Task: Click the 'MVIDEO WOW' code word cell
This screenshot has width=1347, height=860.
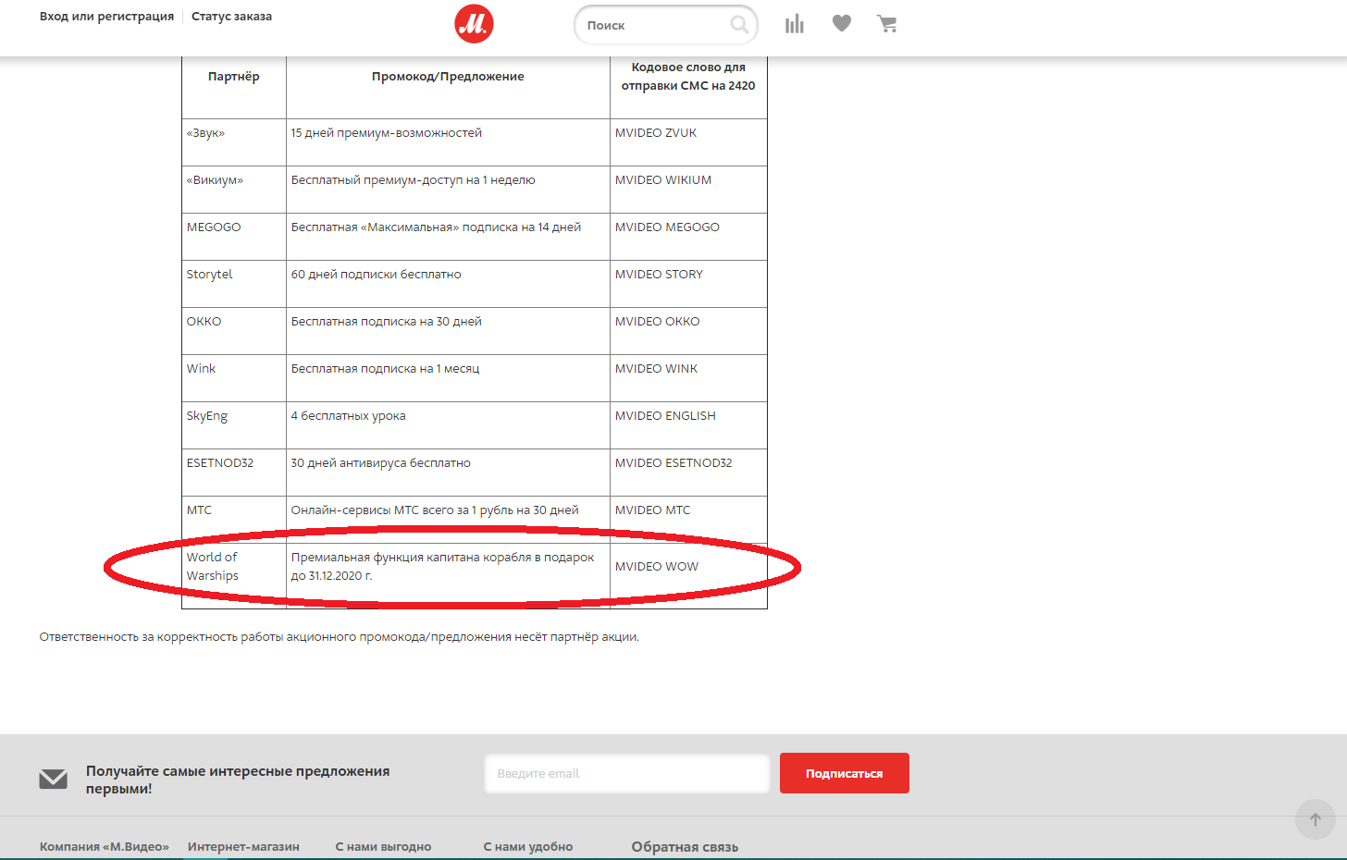Action: (657, 566)
